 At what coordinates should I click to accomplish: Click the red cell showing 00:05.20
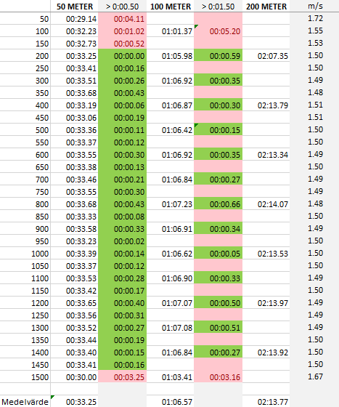click(x=218, y=31)
